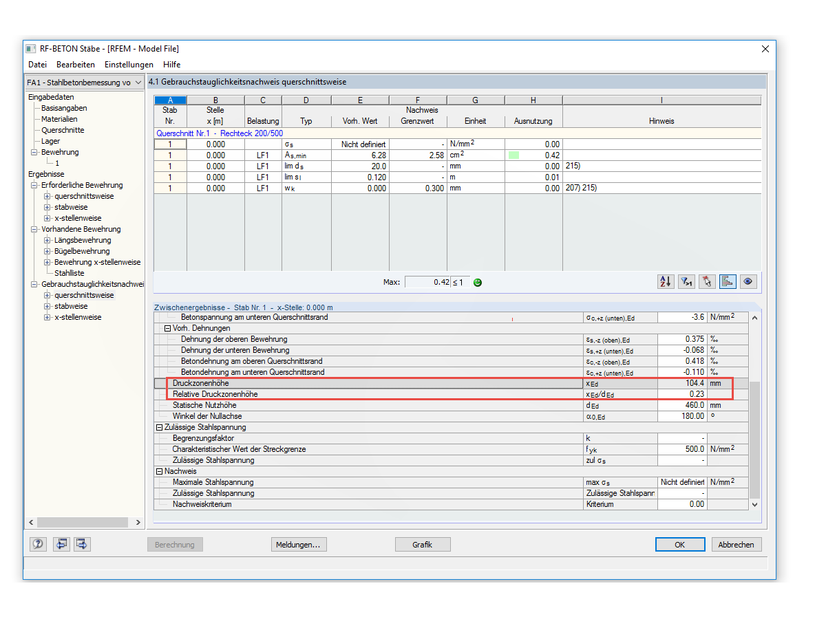Image resolution: width=826 pixels, height=619 pixels.
Task: Click the fyk value 500.0
Action: pos(682,449)
